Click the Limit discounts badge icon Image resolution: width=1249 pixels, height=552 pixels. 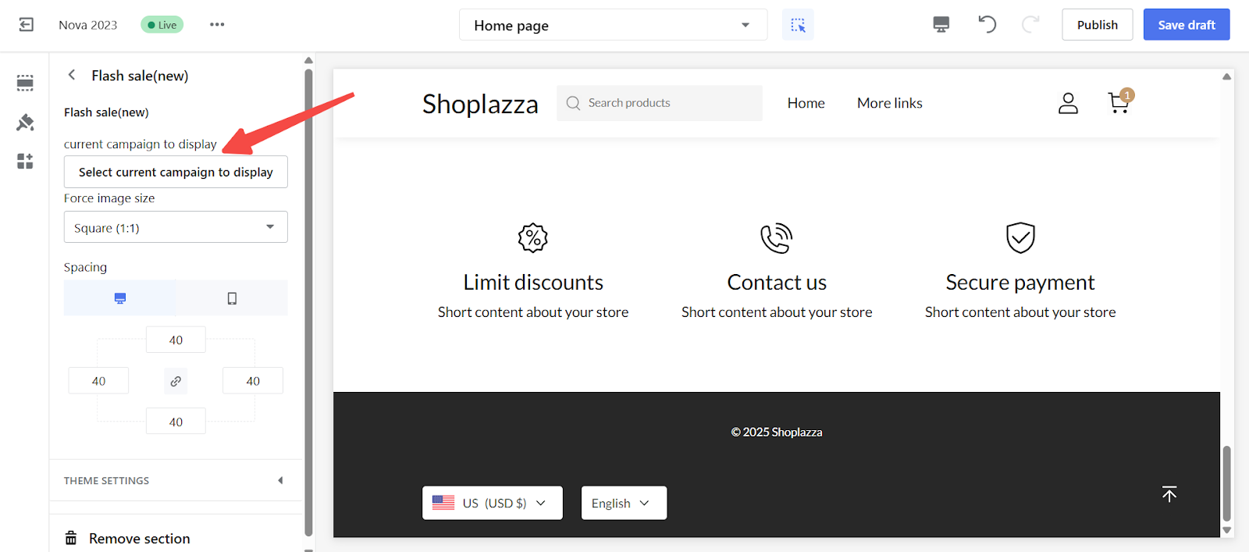tap(533, 237)
